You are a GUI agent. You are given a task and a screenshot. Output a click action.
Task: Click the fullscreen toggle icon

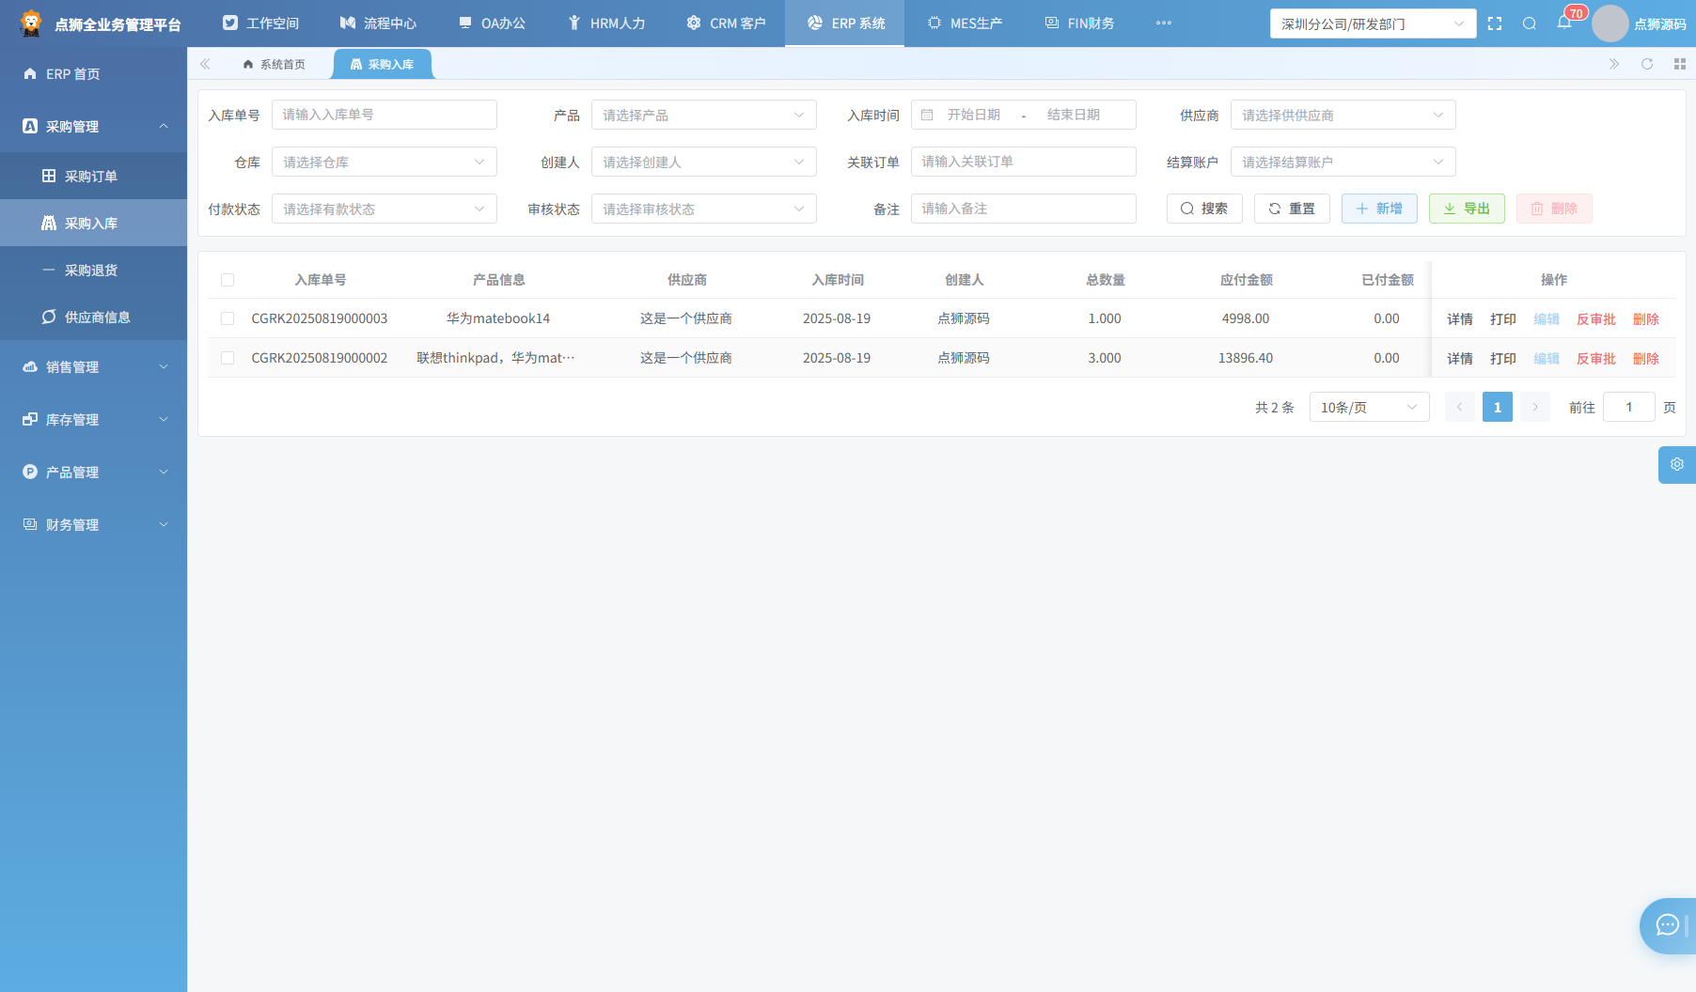1495,23
